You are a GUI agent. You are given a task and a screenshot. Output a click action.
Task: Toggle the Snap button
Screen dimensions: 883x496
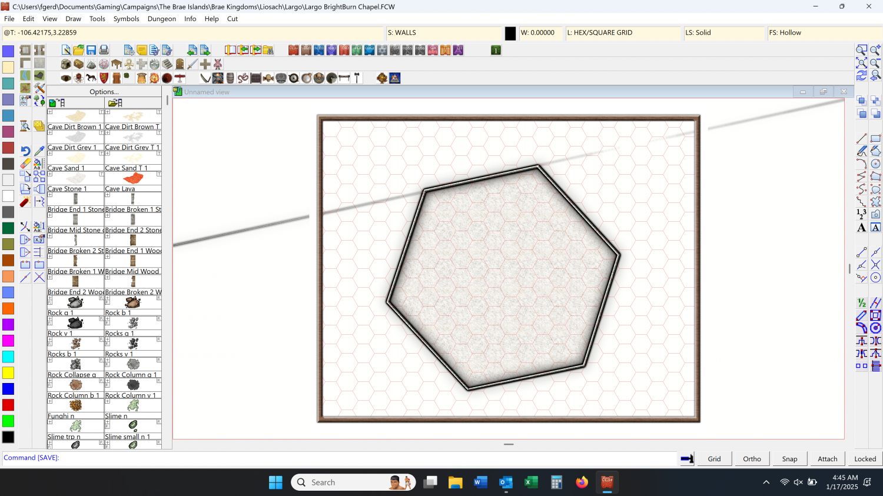(x=789, y=459)
